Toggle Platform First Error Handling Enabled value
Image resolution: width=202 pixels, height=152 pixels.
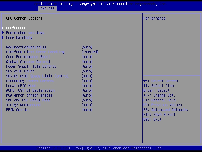tap(90, 52)
